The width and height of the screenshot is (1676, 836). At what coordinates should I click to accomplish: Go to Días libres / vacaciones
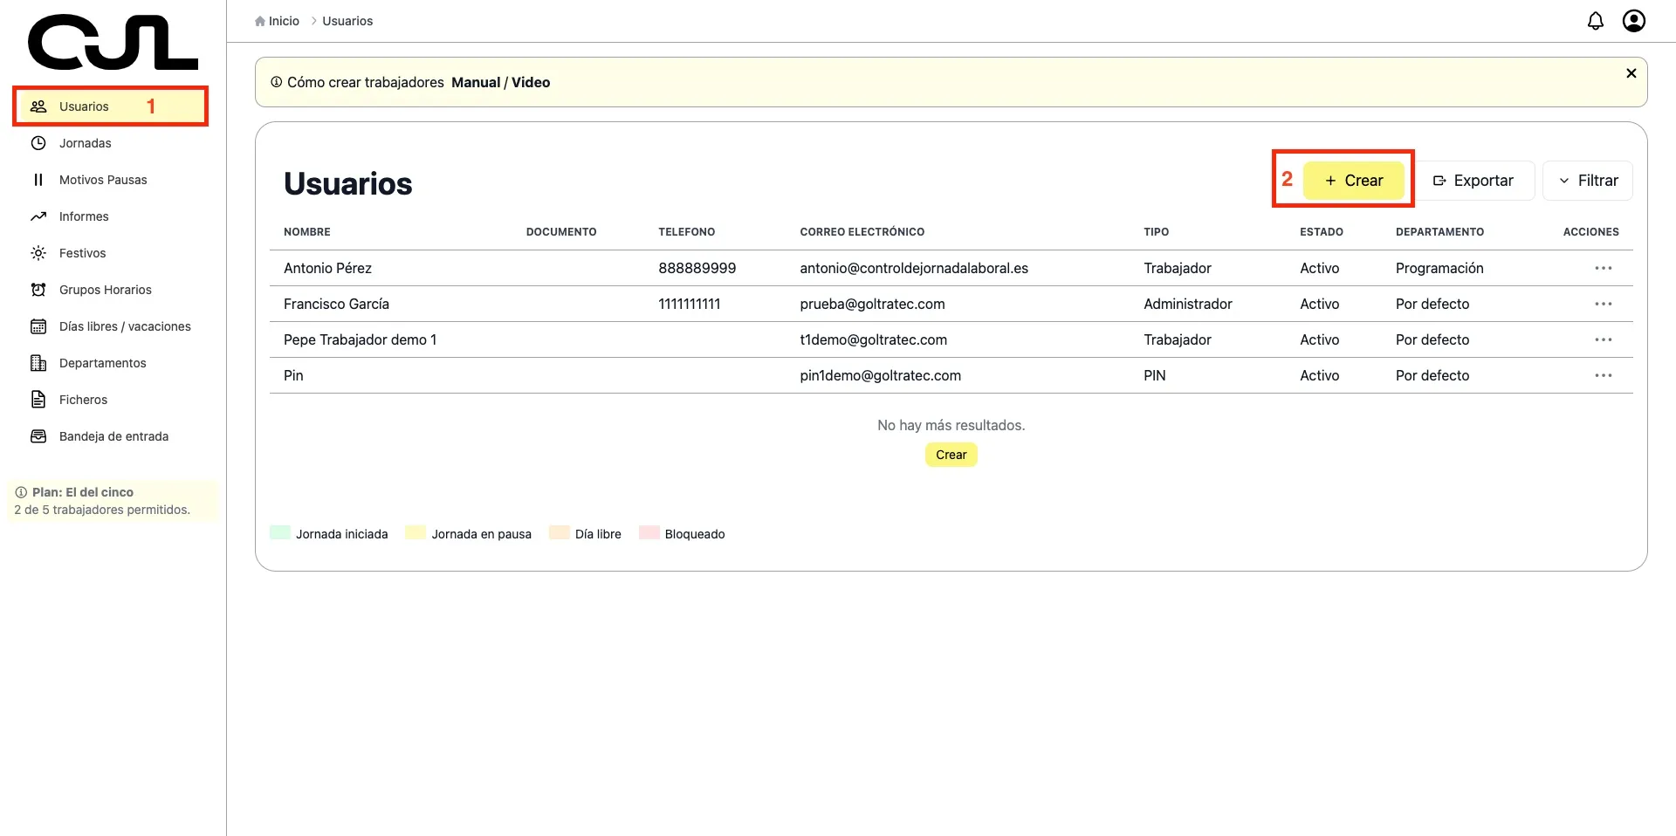tap(124, 326)
